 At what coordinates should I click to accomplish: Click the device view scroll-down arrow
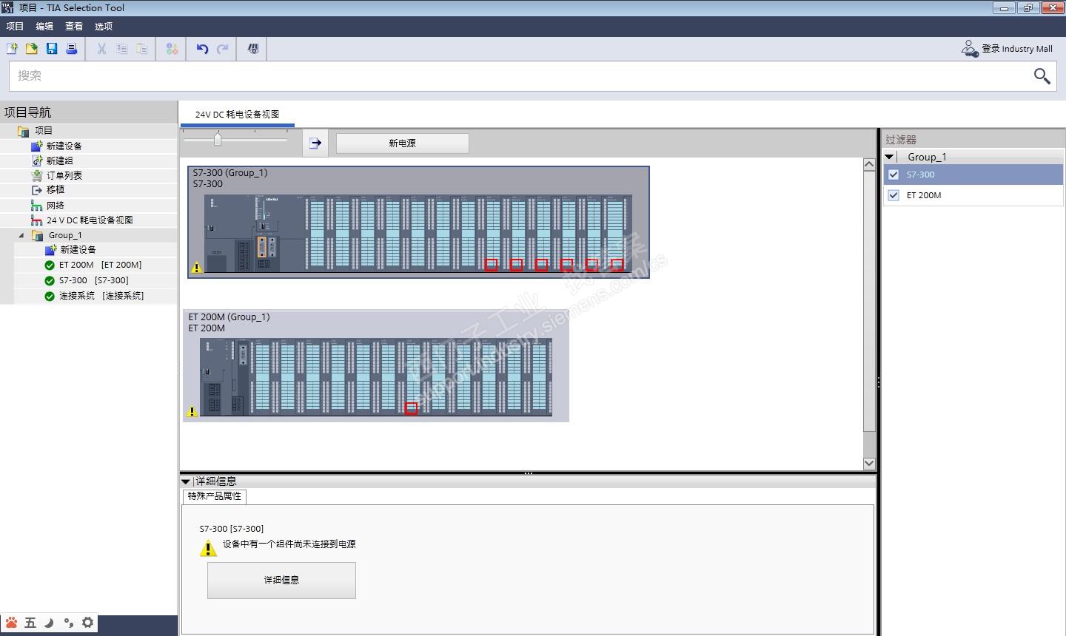[x=870, y=464]
